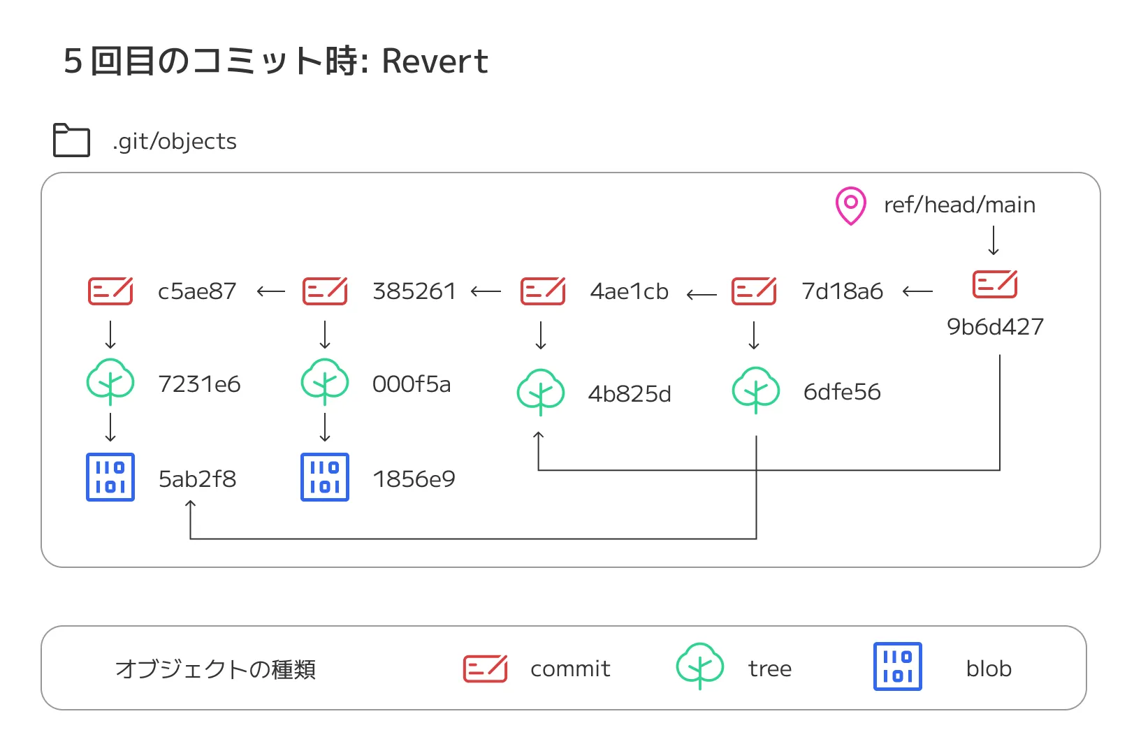Image resolution: width=1127 pixels, height=744 pixels.
Task: Click the 9b6d427 commit hash text
Action: click(x=995, y=327)
